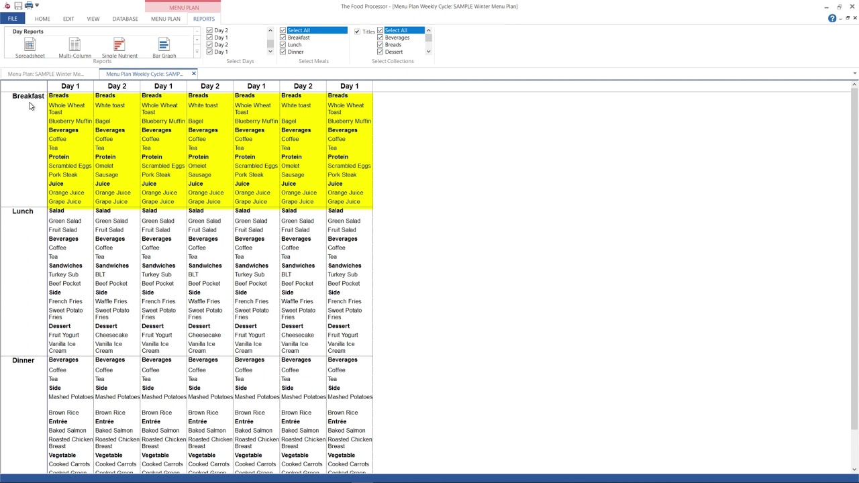This screenshot has height=483, width=859.
Task: Click the Save icon in quick access toolbar
Action: 18,6
